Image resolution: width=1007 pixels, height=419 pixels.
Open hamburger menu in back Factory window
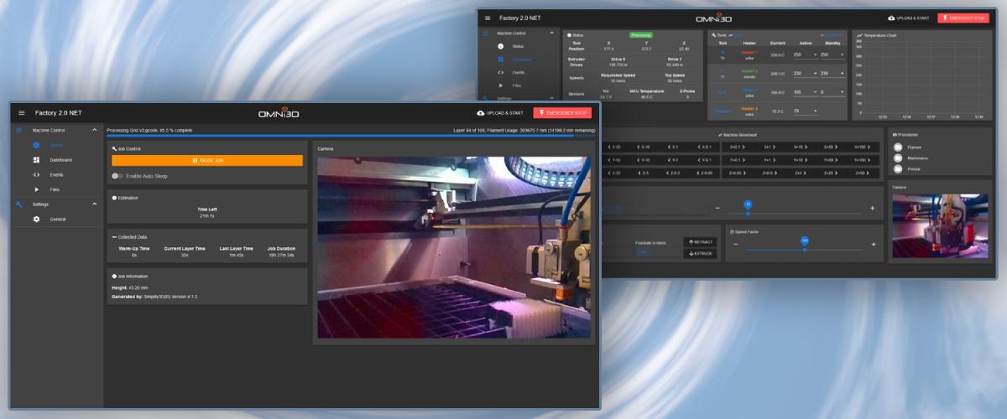click(487, 18)
